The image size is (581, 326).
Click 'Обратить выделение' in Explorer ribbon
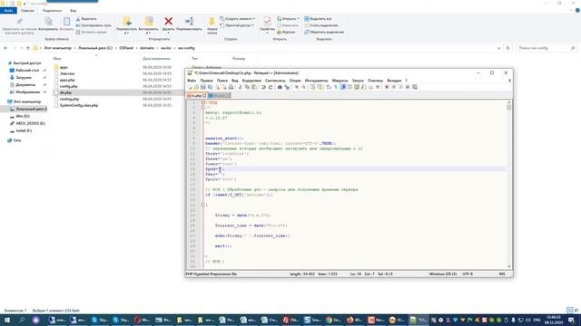pyautogui.click(x=324, y=33)
